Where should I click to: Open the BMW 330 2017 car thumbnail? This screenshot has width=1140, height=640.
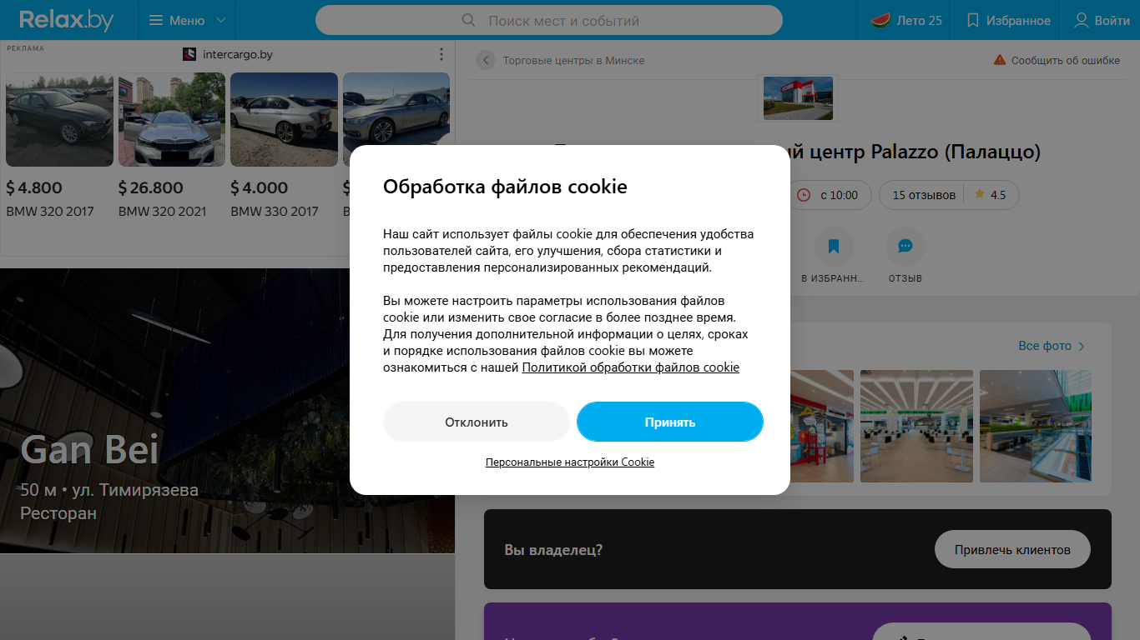pyautogui.click(x=284, y=120)
